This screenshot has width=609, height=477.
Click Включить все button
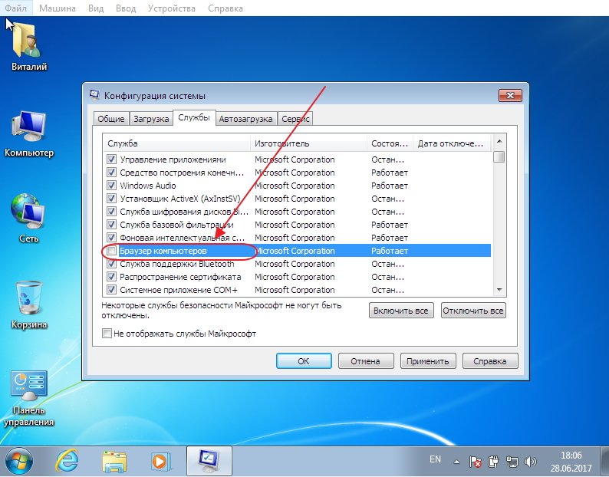coord(401,311)
